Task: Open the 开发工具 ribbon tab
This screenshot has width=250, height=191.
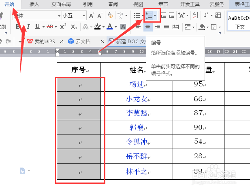Action: click(x=190, y=4)
